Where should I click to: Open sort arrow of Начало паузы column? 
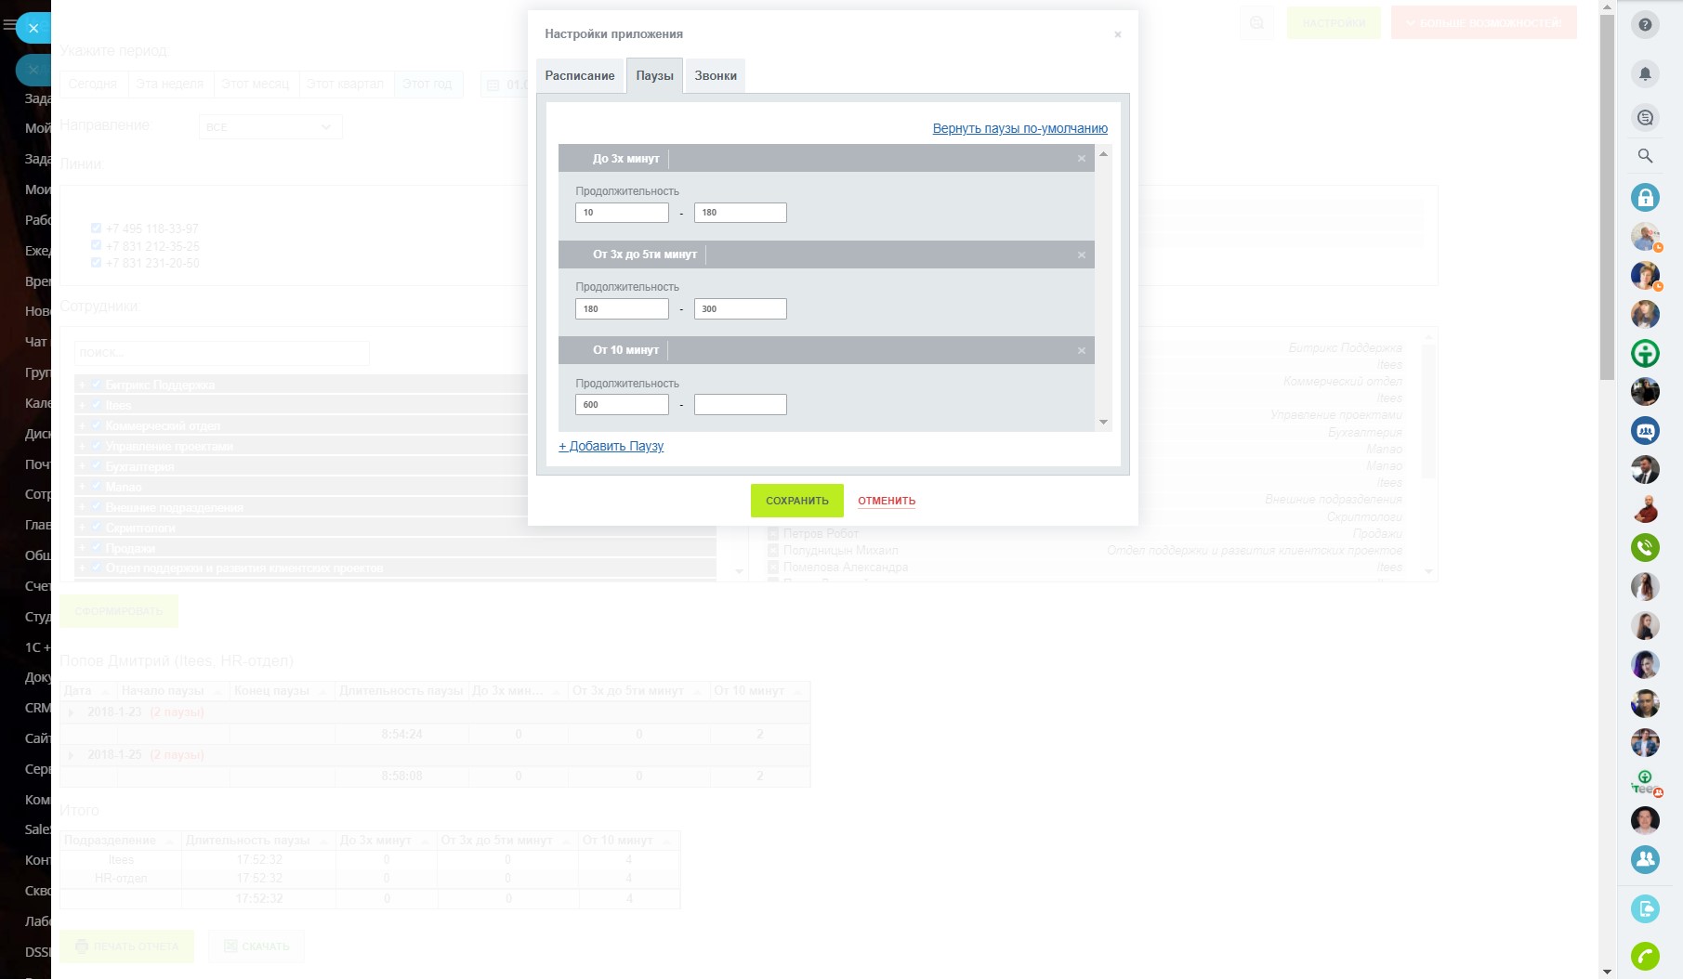tap(218, 691)
